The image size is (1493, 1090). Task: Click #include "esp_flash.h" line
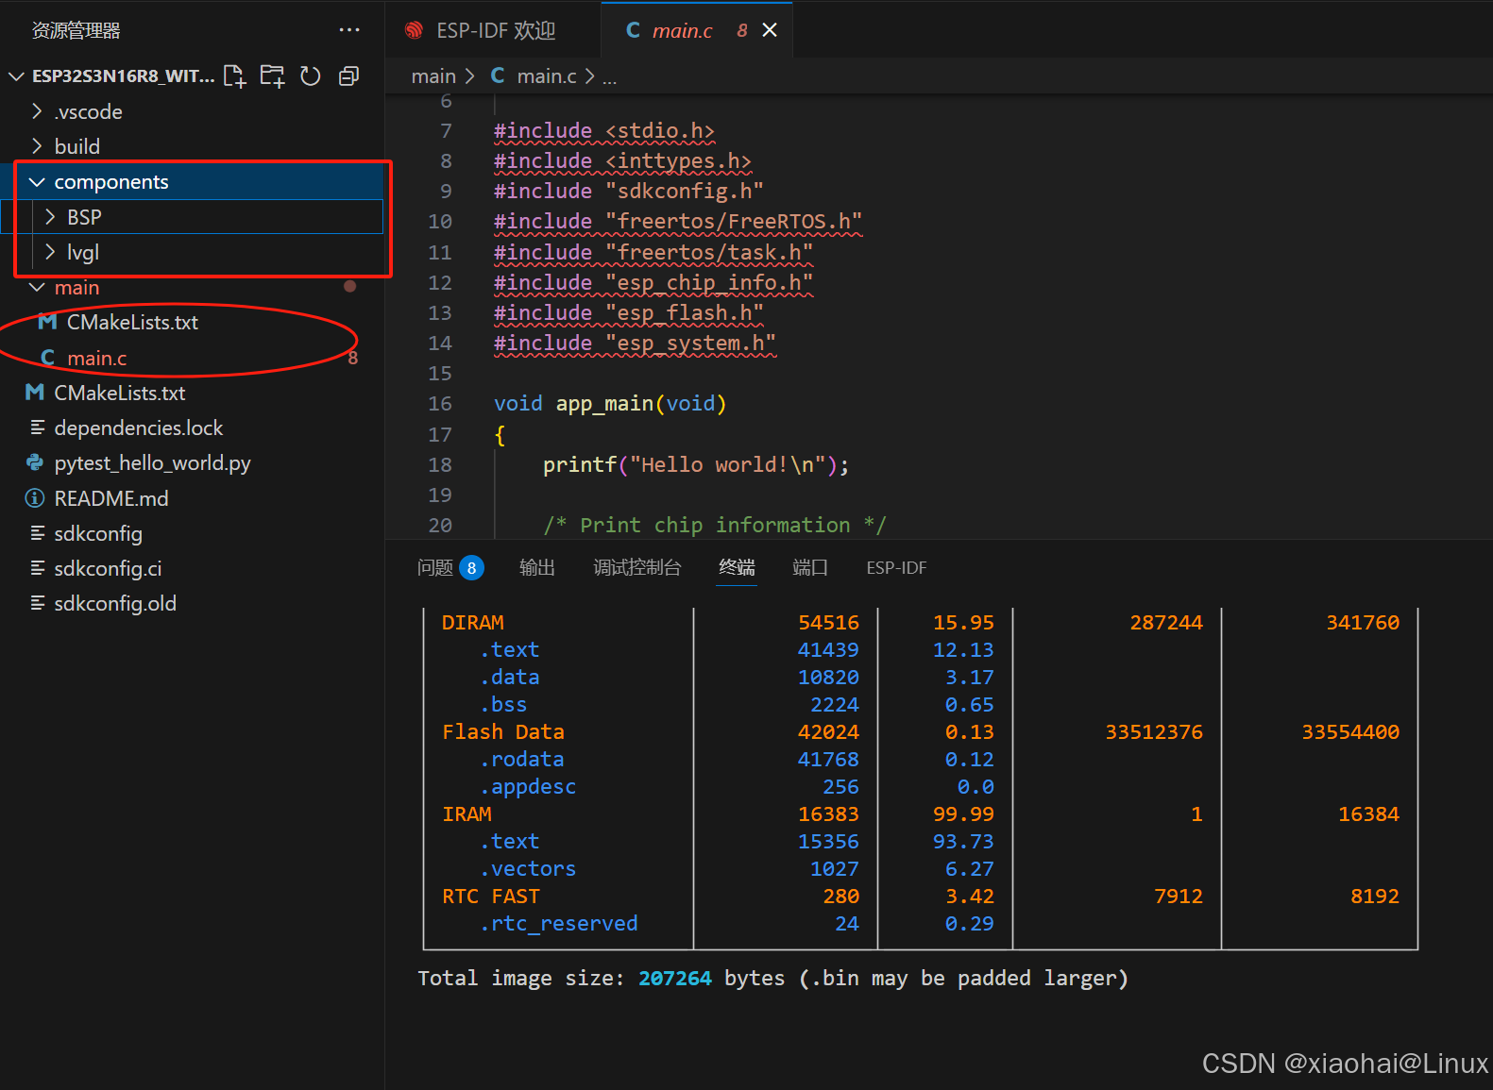pos(629,313)
